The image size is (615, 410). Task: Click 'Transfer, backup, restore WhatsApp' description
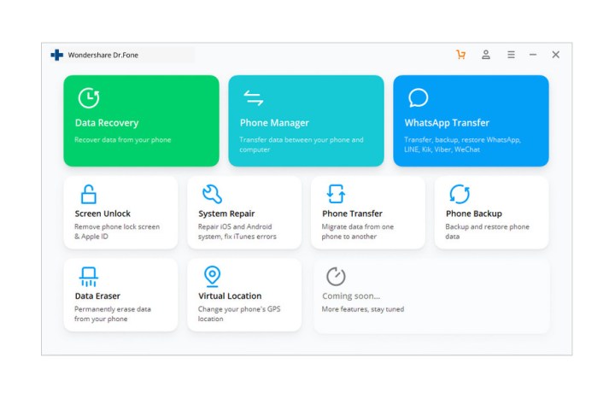pos(462,144)
